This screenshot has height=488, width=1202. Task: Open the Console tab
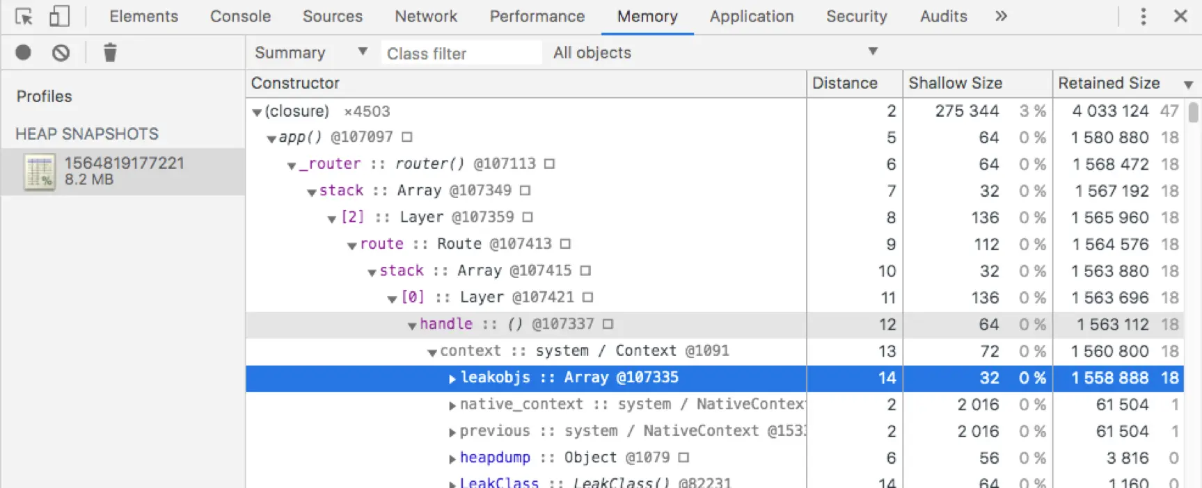(x=240, y=16)
